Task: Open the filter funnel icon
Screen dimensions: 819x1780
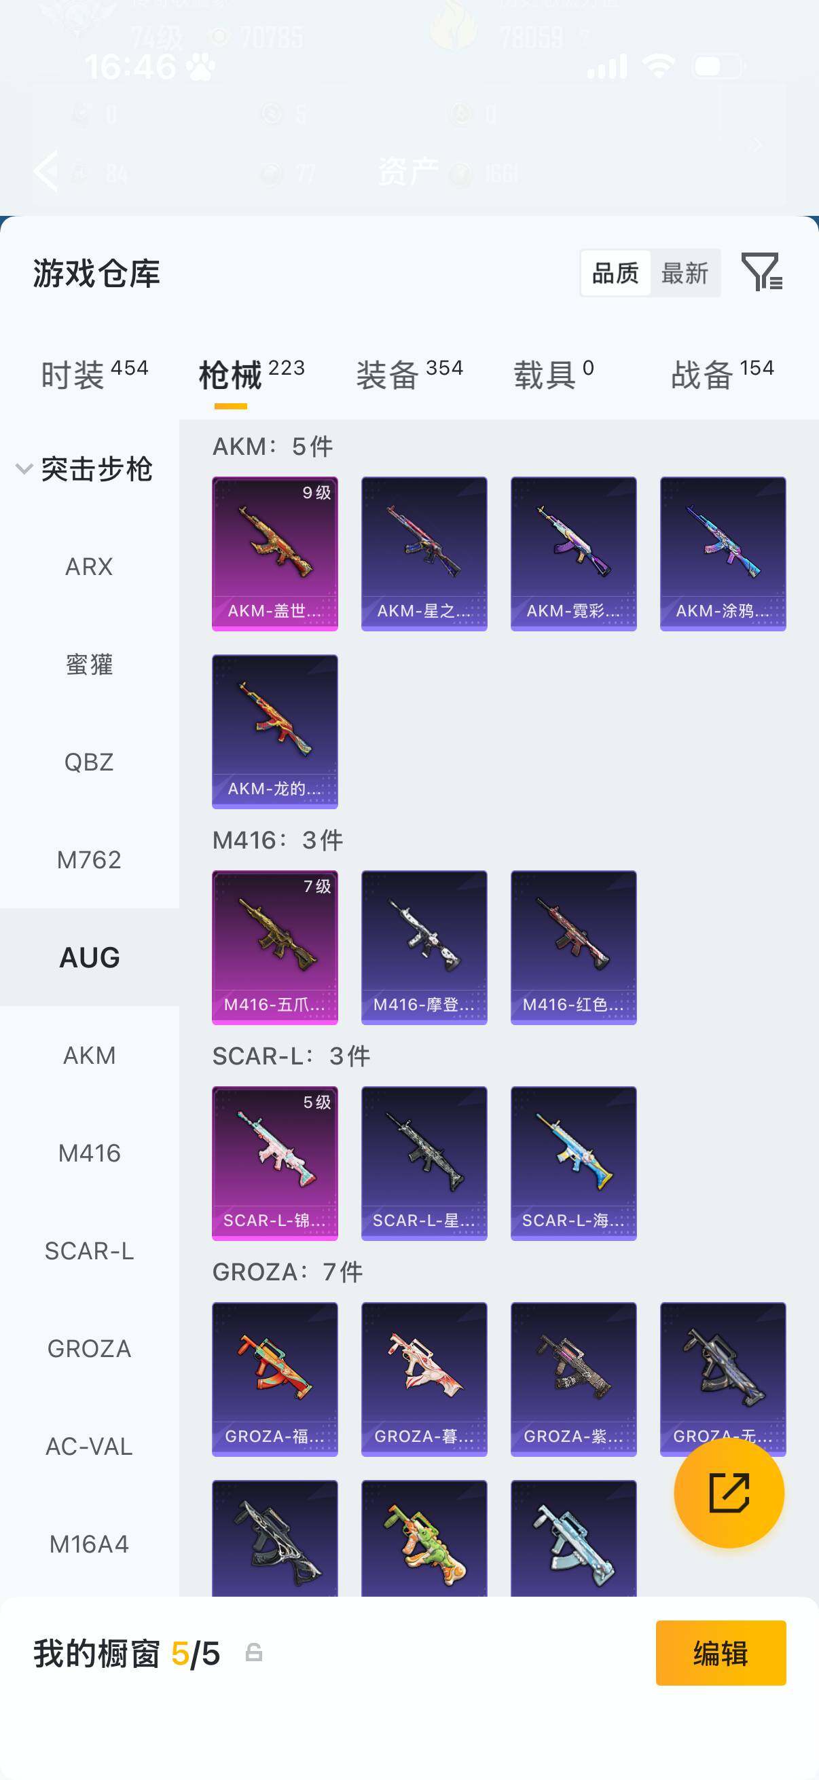Action: 762,272
